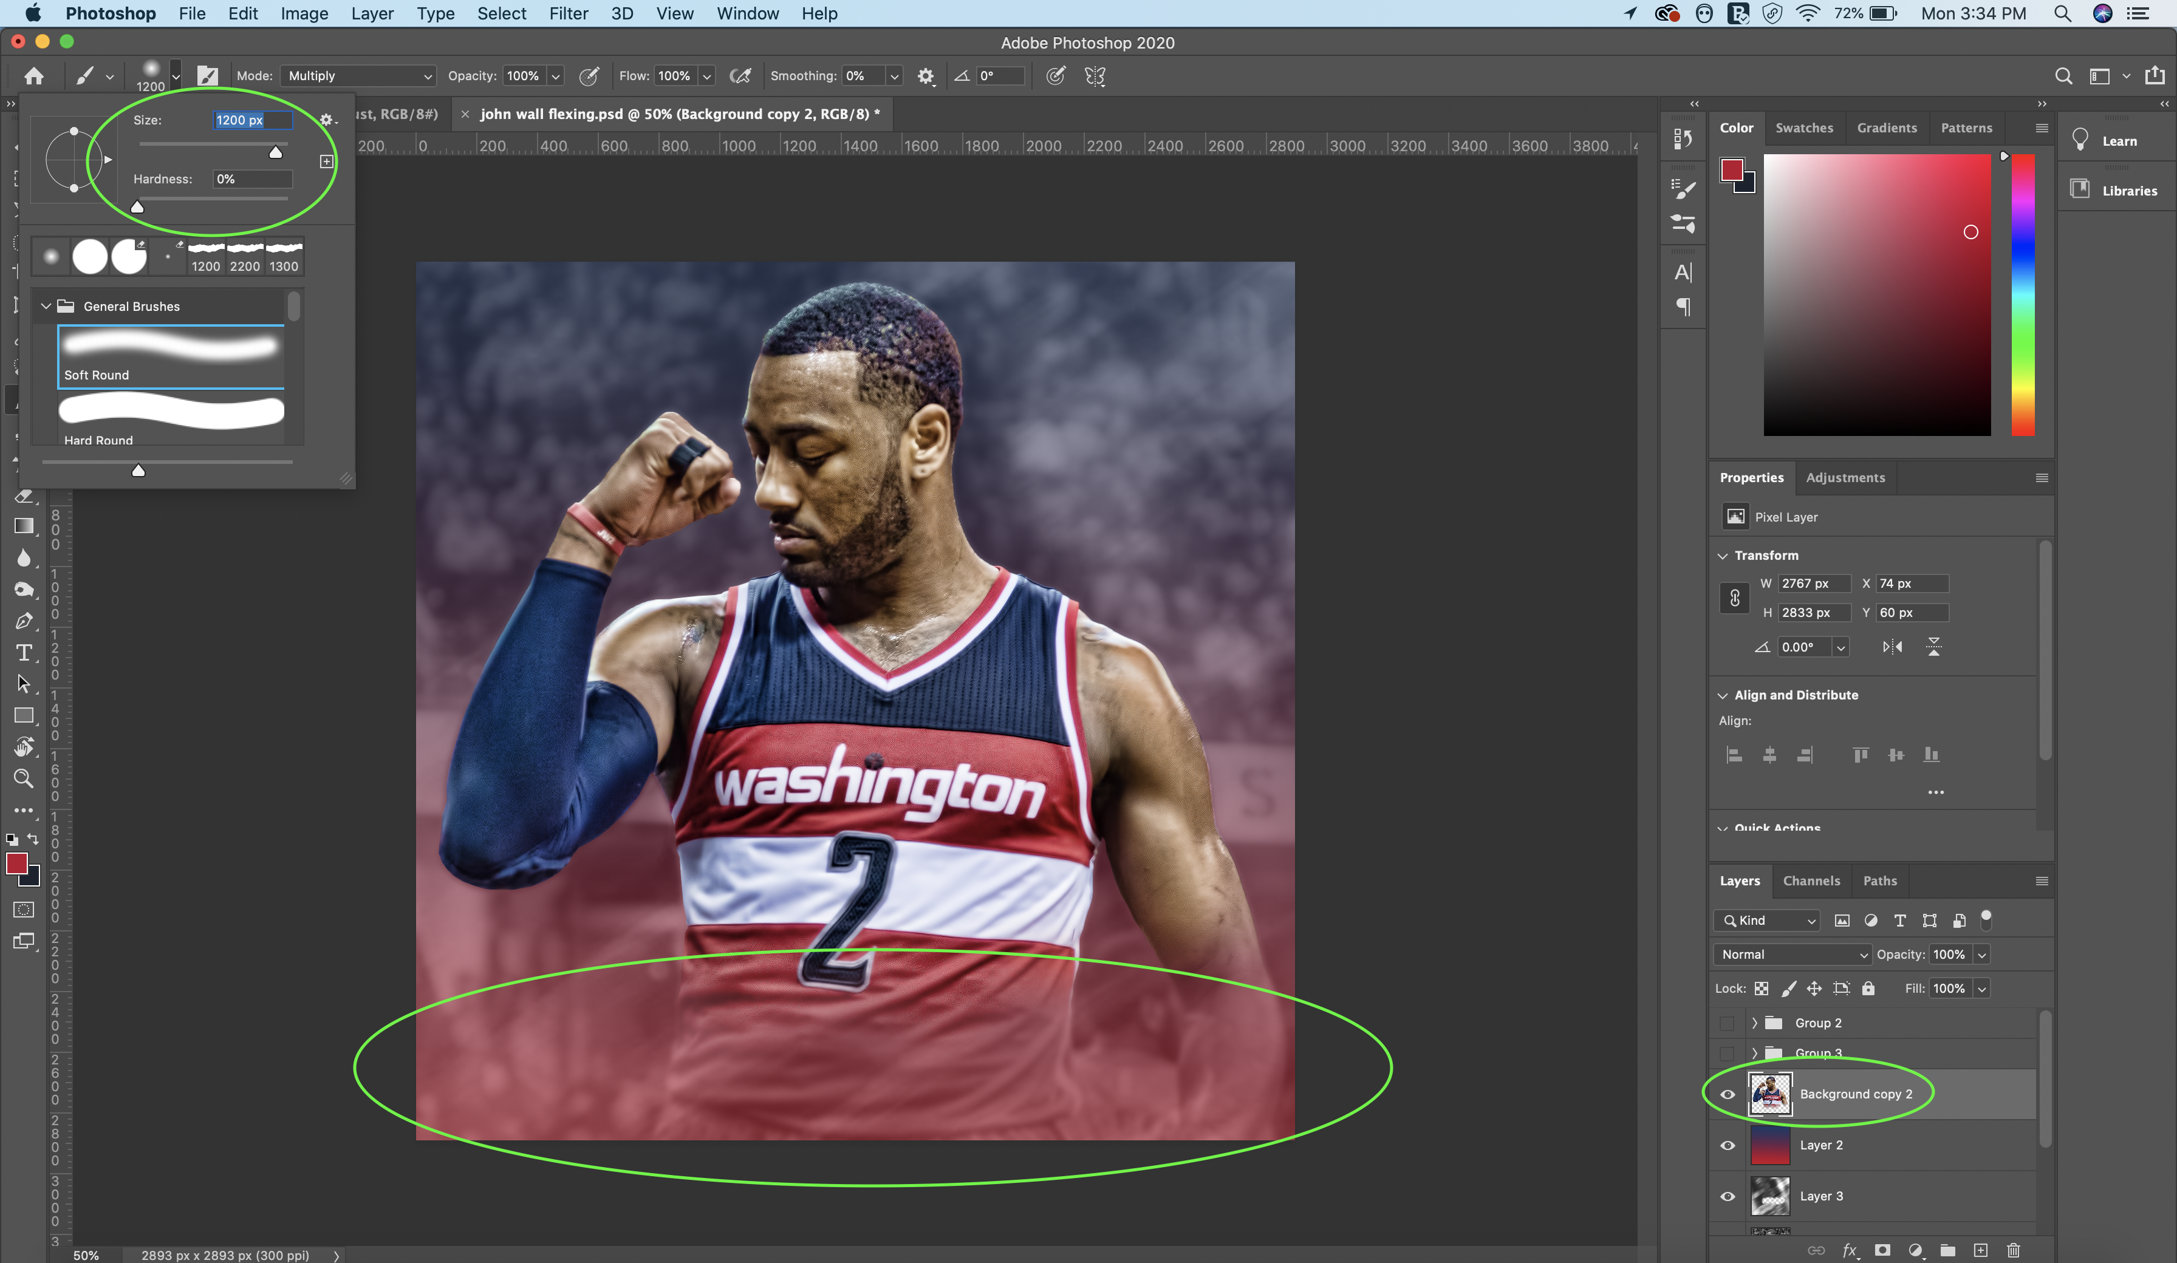Open the Layer menu

[x=372, y=14]
